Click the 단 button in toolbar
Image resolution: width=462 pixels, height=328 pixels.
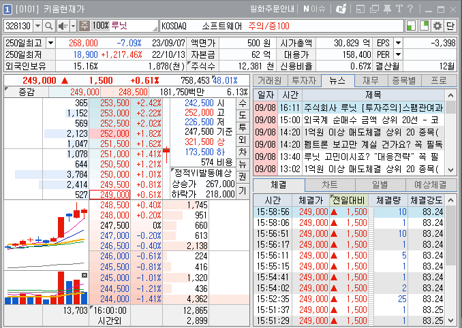coord(450,26)
